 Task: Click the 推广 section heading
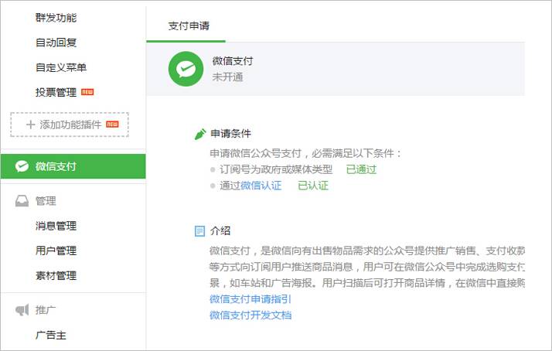click(46, 310)
